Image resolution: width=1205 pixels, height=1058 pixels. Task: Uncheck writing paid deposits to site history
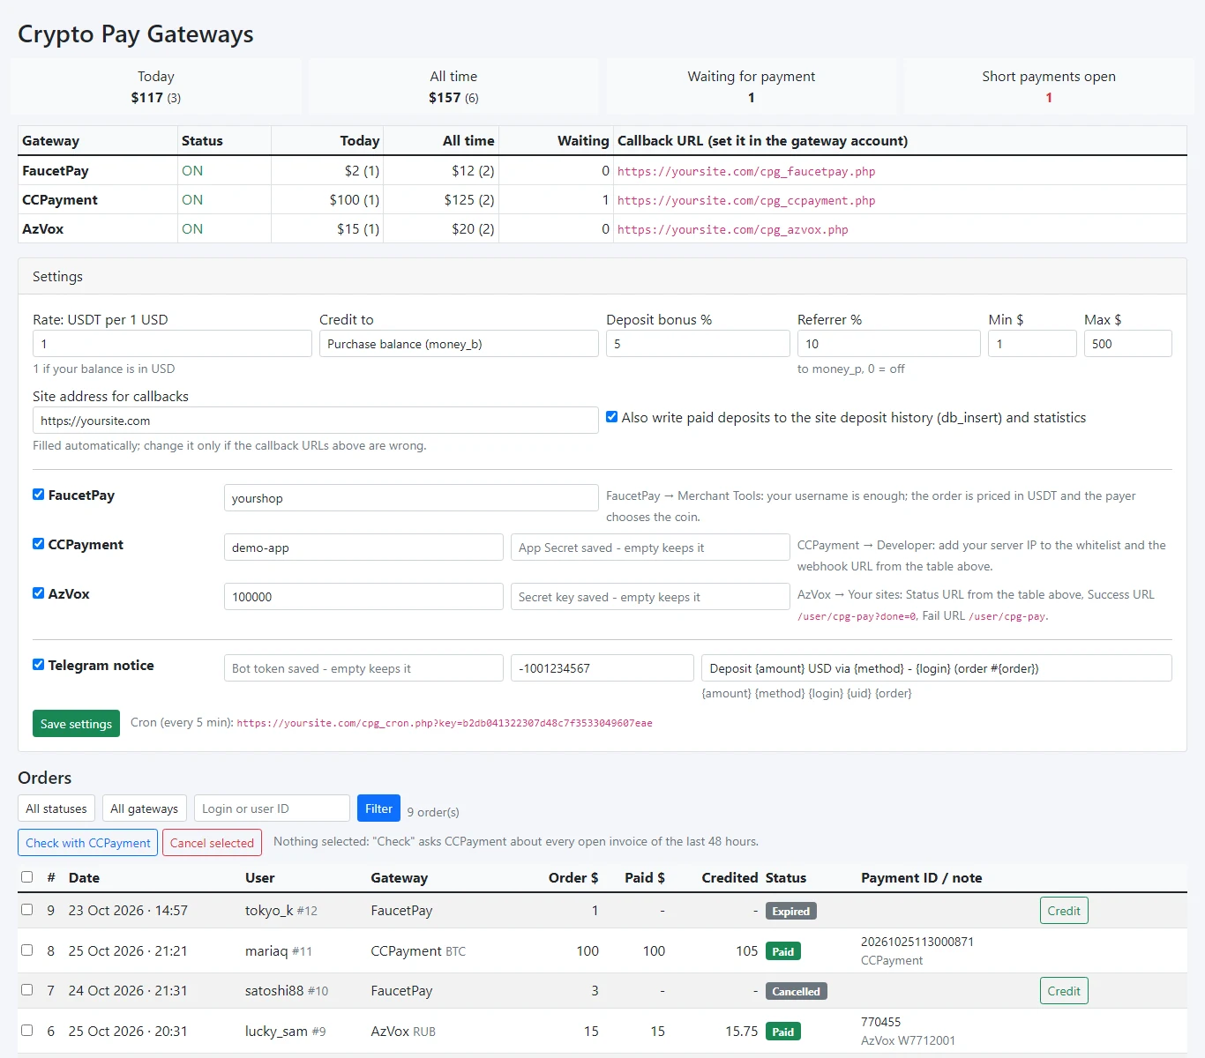point(612,417)
